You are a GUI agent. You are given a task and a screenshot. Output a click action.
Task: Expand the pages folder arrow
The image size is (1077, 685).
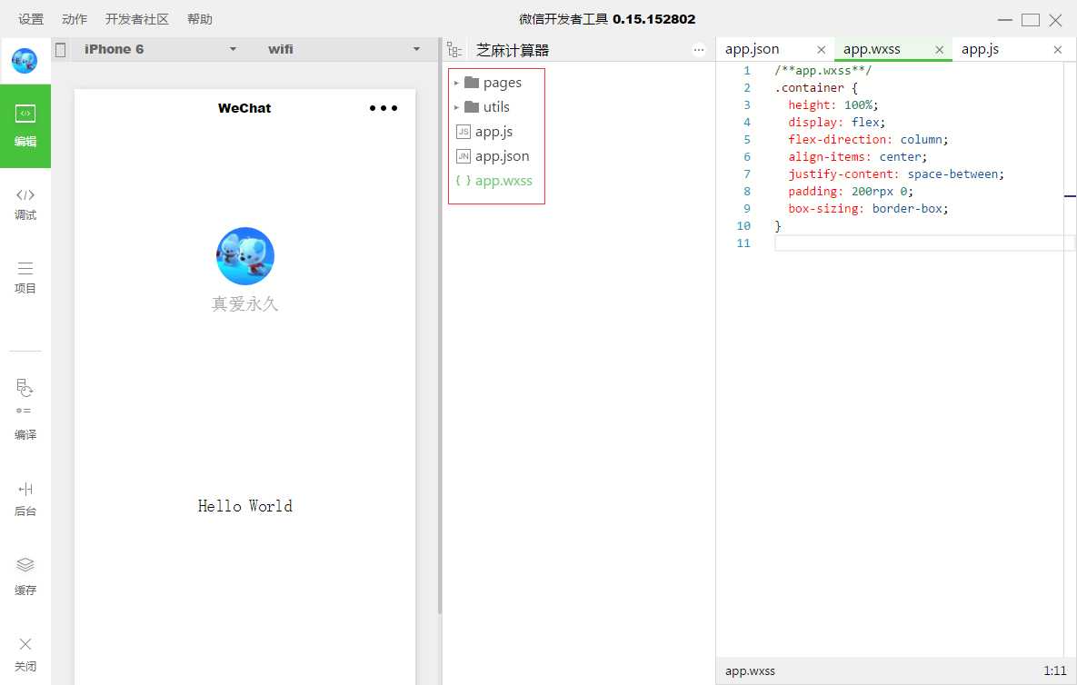point(456,83)
